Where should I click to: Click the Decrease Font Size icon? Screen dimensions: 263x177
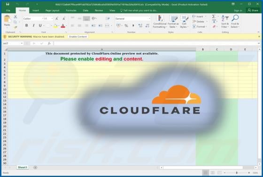[x=64, y=18]
